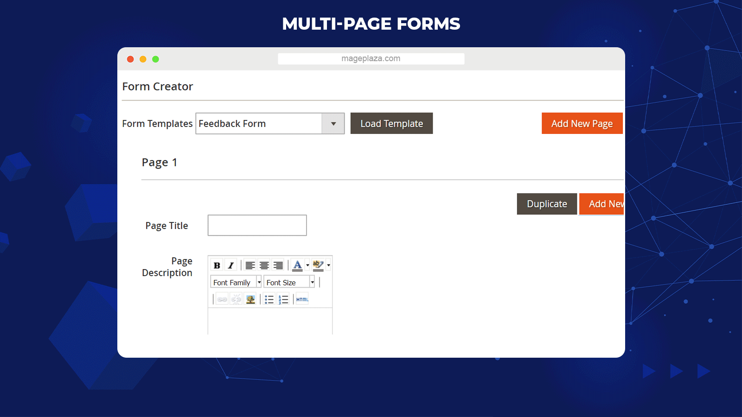742x417 pixels.
Task: Open the text color dropdown arrow
Action: 307,265
